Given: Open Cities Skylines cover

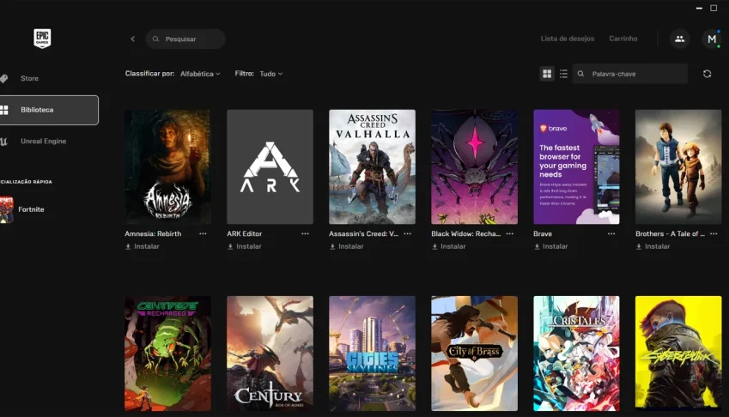Looking at the screenshot, I should pyautogui.click(x=372, y=354).
